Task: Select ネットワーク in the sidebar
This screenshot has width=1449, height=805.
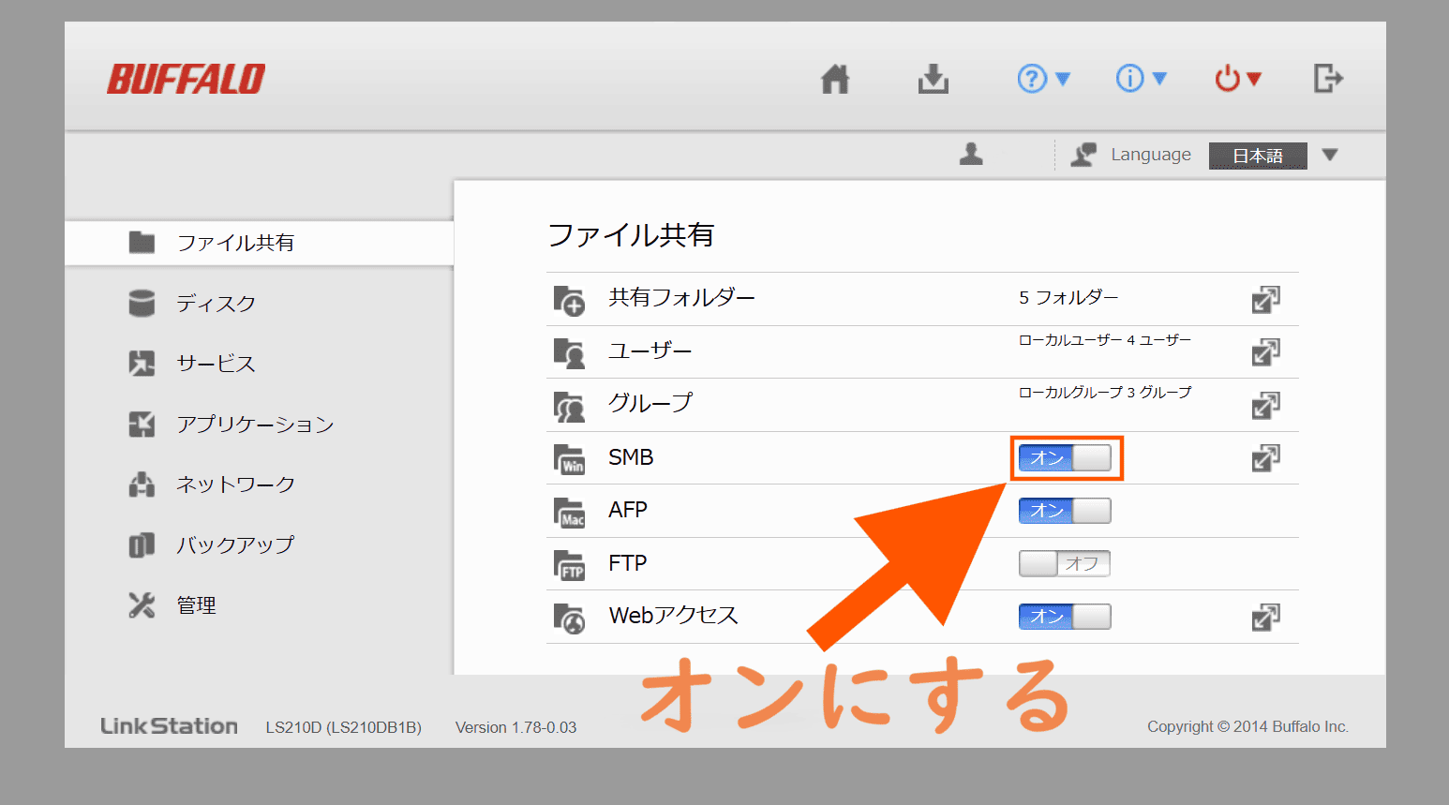Action: [235, 484]
